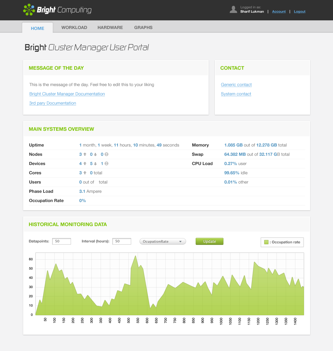Click the x-axis label 1000

[x=221, y=321]
